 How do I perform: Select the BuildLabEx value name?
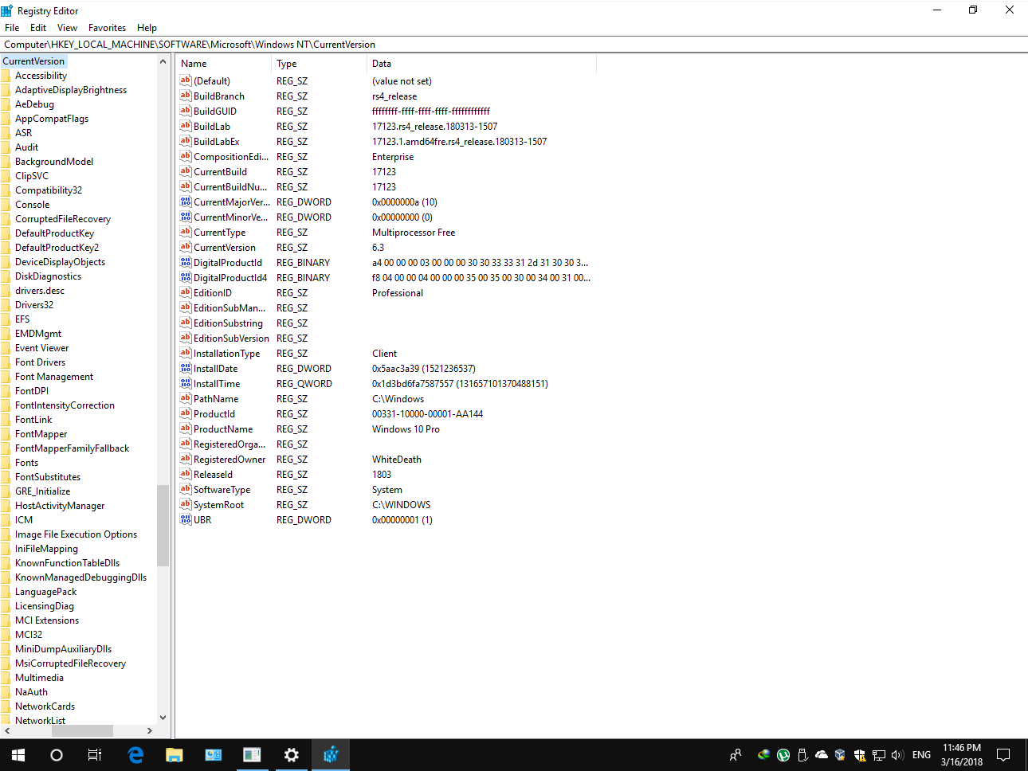click(217, 141)
